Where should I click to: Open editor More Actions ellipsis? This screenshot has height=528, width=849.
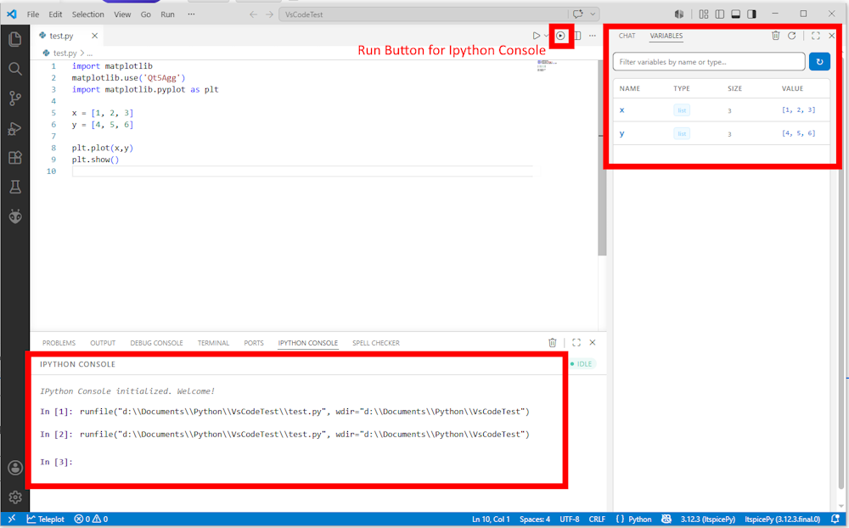[593, 36]
